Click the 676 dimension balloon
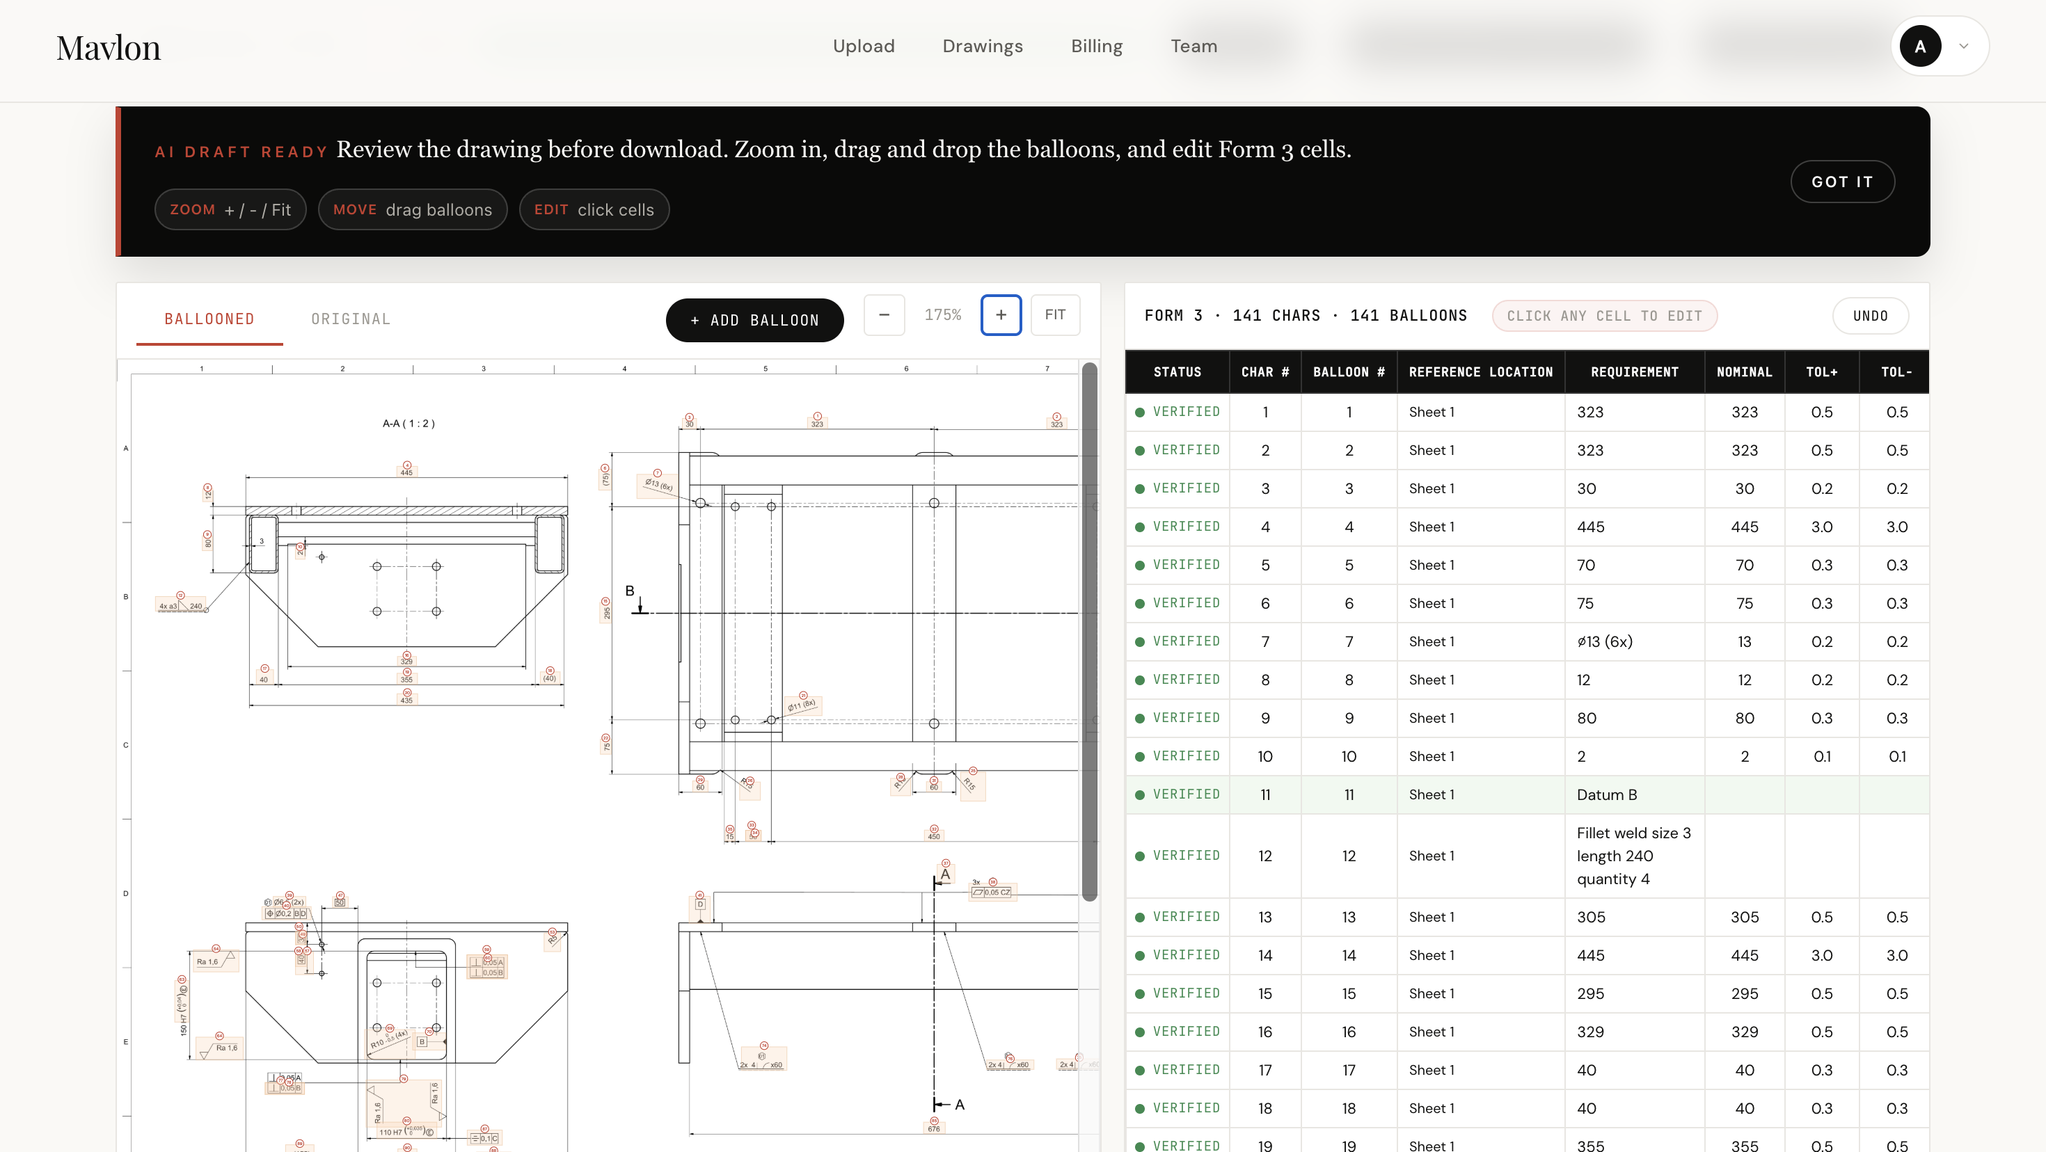Viewport: 2046px width, 1152px height. click(x=934, y=1121)
